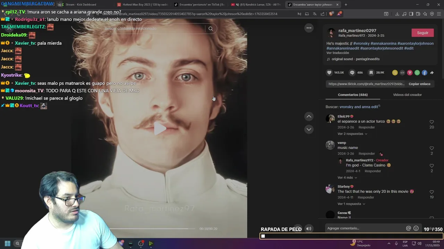Screen dimensions: 444x249
Task: Click the yellow repost icon
Action: pyautogui.click(x=395, y=73)
